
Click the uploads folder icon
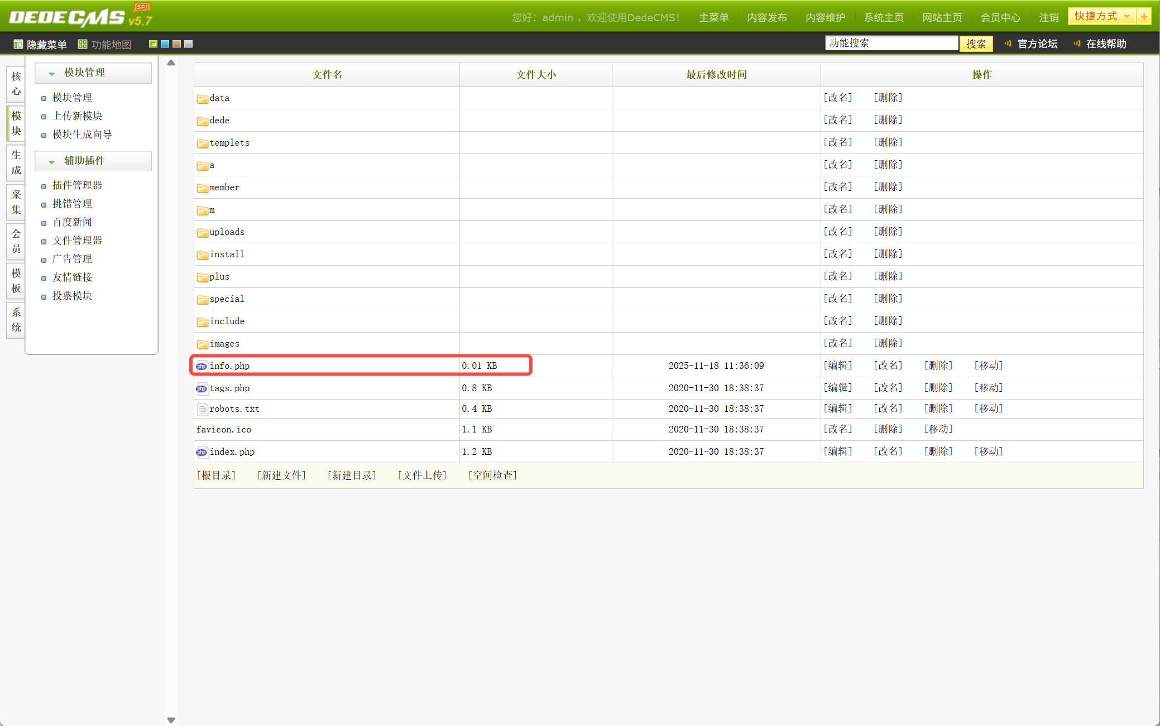point(202,232)
